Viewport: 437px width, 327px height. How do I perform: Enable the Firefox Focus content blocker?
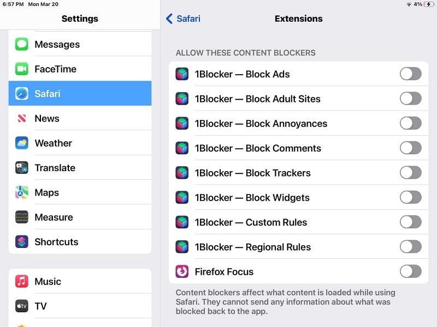(411, 271)
